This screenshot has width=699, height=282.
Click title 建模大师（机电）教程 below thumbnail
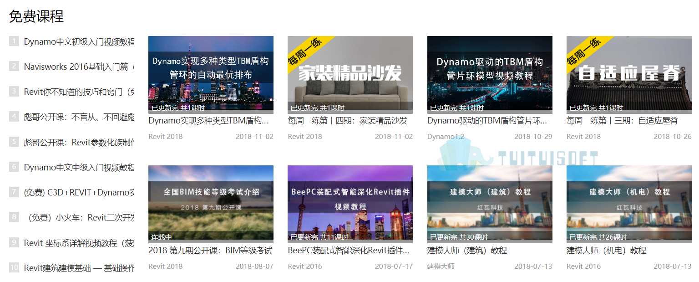pyautogui.click(x=606, y=251)
